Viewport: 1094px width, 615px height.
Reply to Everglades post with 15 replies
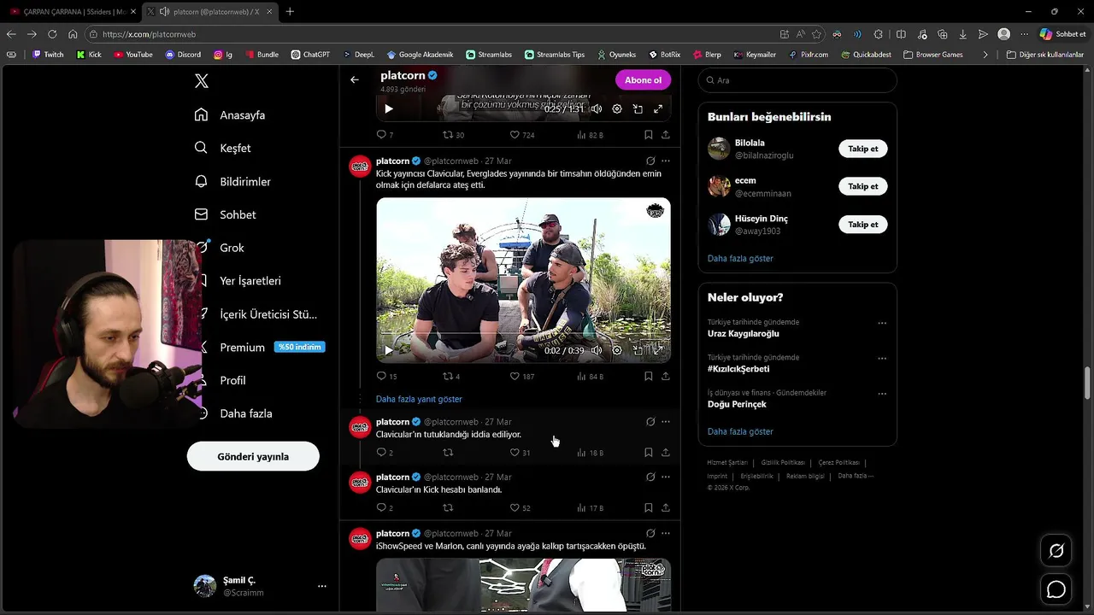click(x=386, y=376)
